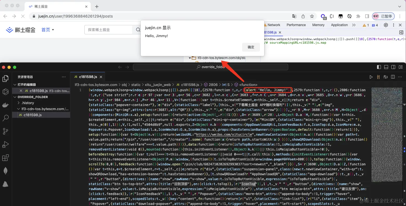Collapse the lf3-cdn-tos.bytescm.com folder in explorer

41,109
